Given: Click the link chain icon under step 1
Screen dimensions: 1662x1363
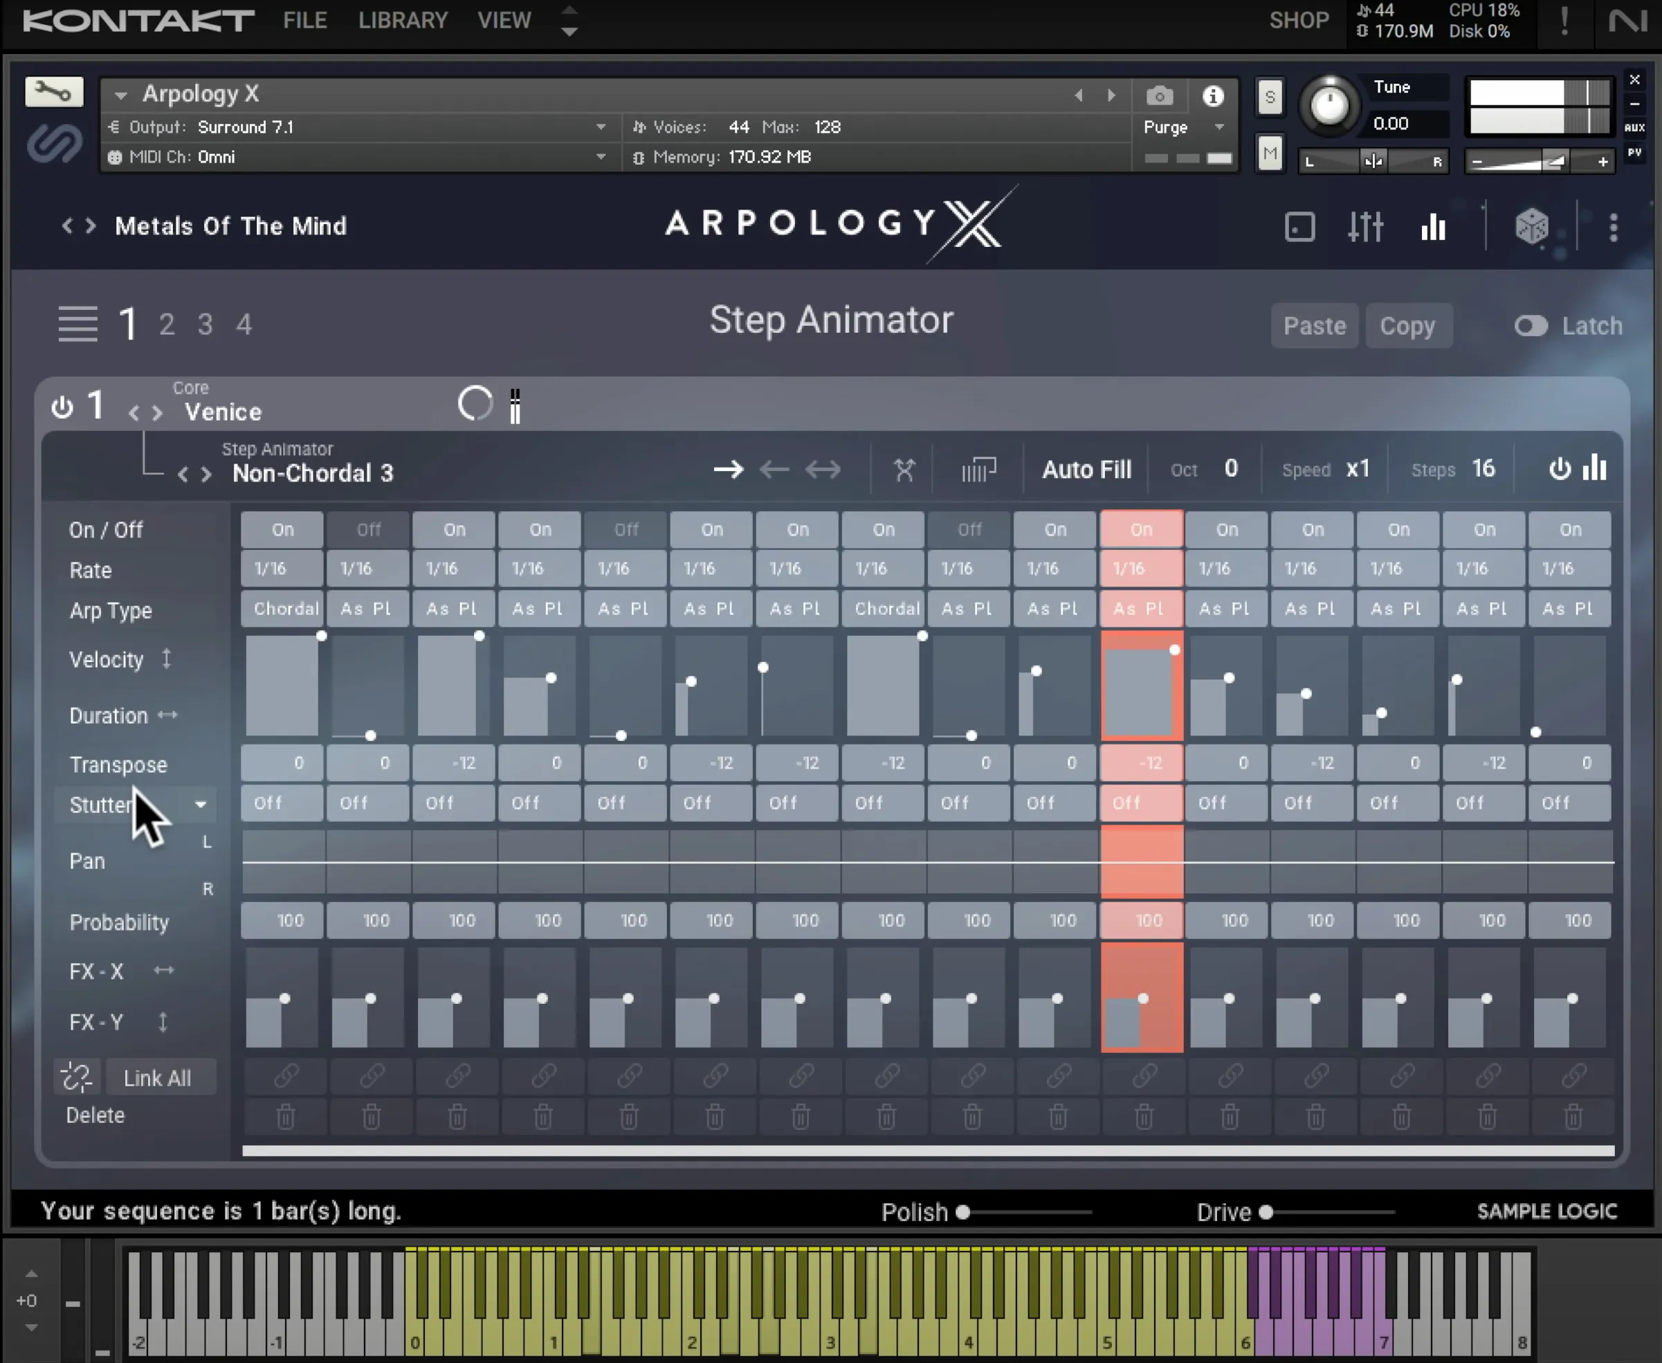Looking at the screenshot, I should click(285, 1076).
